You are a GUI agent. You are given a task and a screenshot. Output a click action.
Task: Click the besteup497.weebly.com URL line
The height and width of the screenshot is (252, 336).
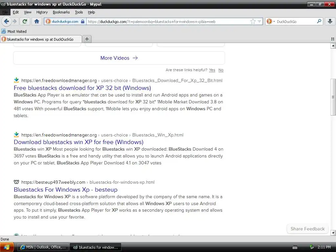pyautogui.click(x=88, y=182)
